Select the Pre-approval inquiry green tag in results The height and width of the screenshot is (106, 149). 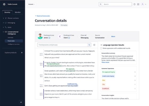pos(108,72)
